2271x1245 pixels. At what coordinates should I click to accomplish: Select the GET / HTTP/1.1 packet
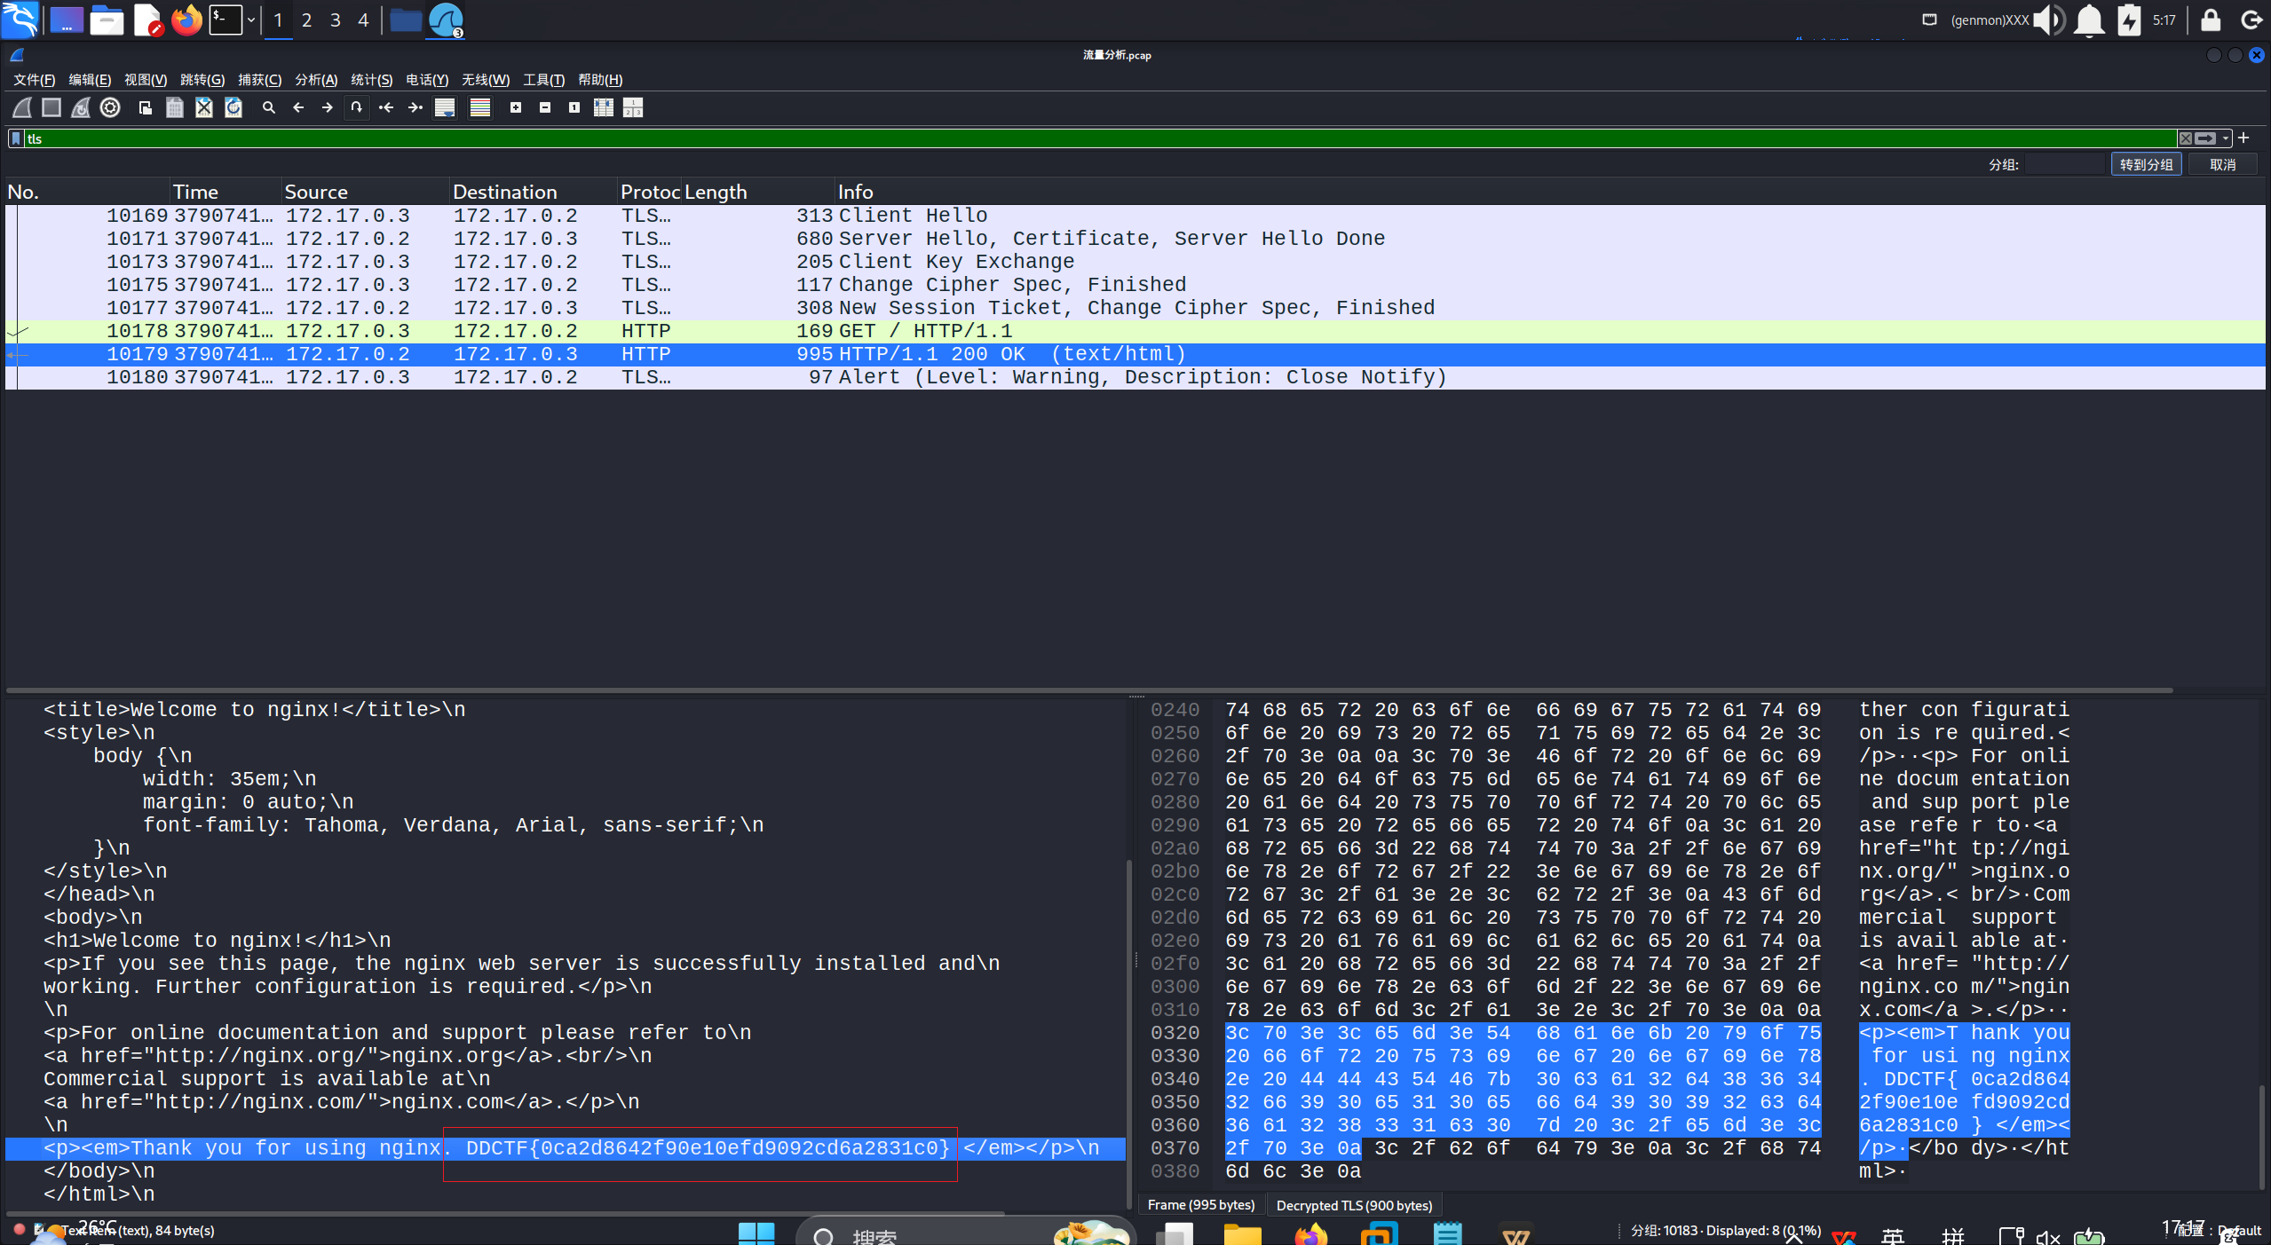pos(1135,331)
